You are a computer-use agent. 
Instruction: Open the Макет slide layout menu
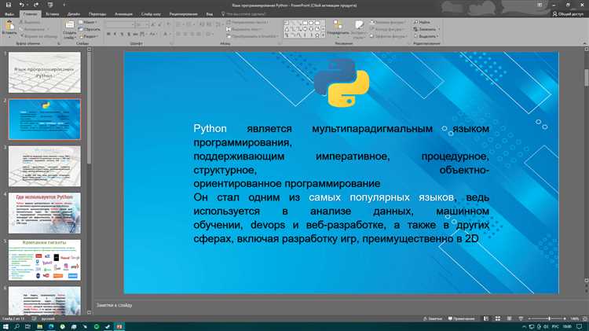87,22
